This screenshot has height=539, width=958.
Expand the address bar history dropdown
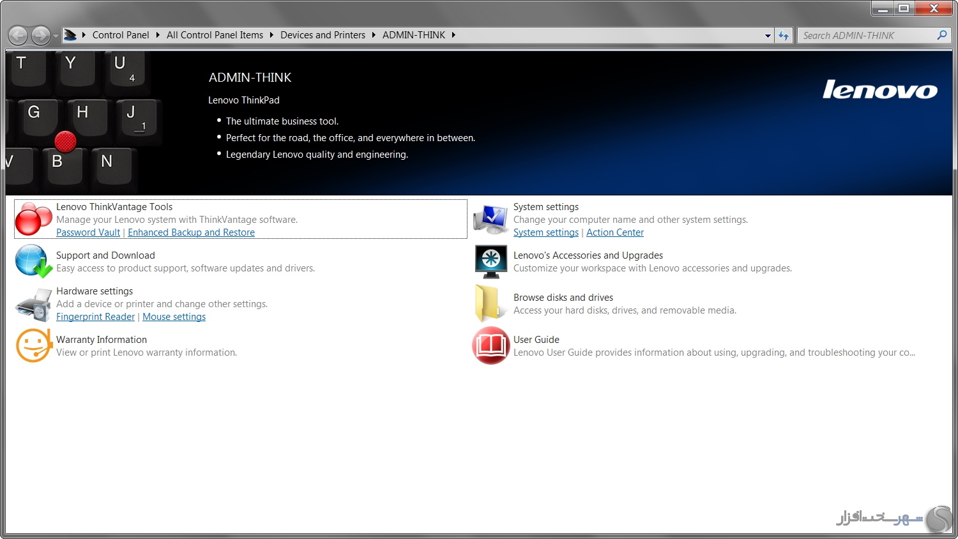[768, 36]
